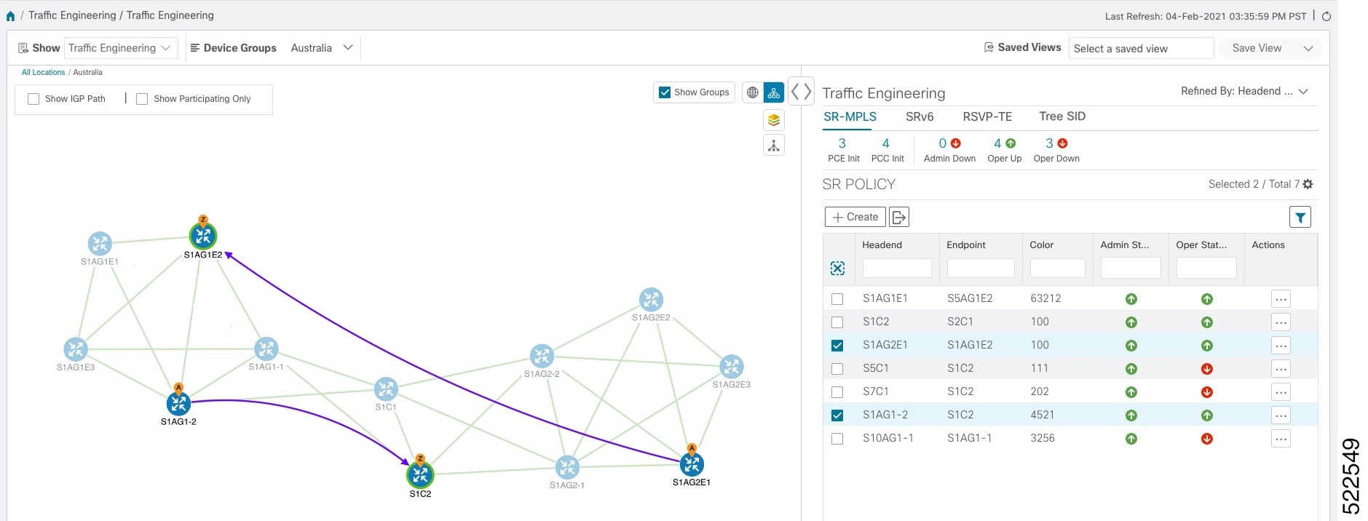1368x521 pixels.
Task: Click the Headend filter input field
Action: tap(897, 268)
